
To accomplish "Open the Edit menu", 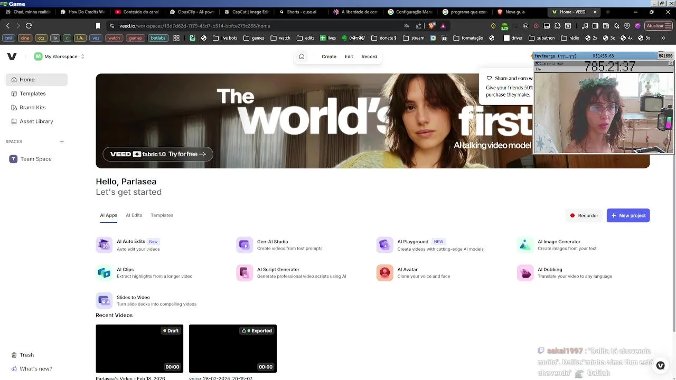I will [x=349, y=56].
